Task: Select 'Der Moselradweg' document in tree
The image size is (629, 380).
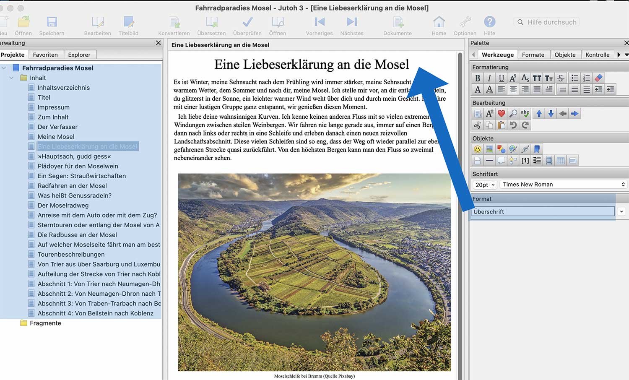Action: coord(63,206)
